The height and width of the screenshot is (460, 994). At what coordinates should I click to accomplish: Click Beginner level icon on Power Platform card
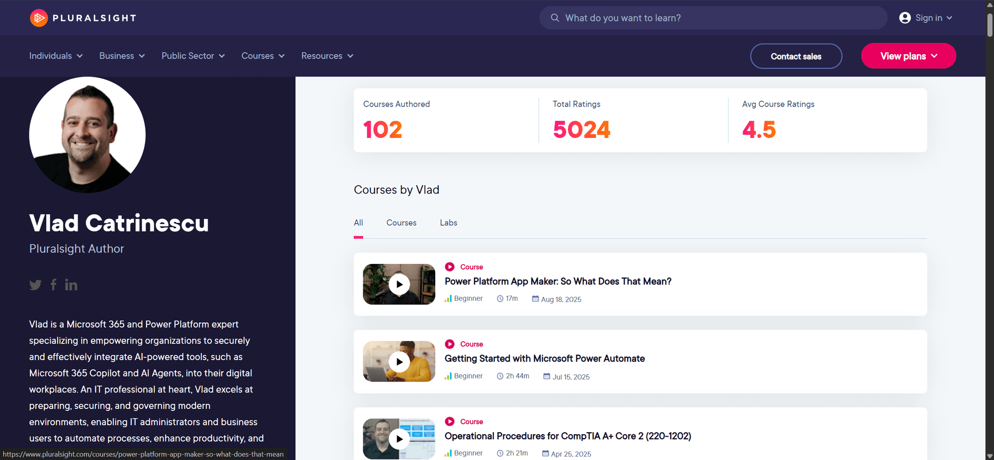pos(448,298)
